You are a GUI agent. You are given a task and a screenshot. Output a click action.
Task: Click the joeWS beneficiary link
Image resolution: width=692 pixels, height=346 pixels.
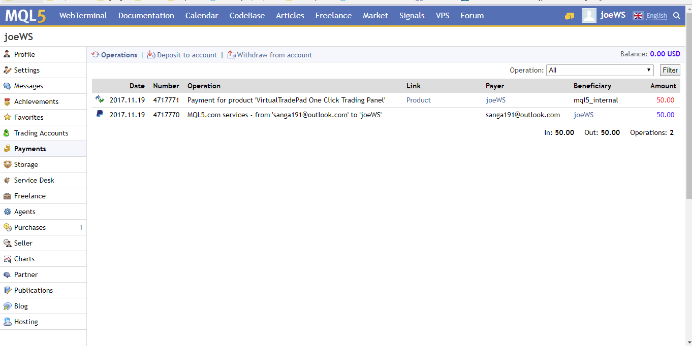click(584, 115)
